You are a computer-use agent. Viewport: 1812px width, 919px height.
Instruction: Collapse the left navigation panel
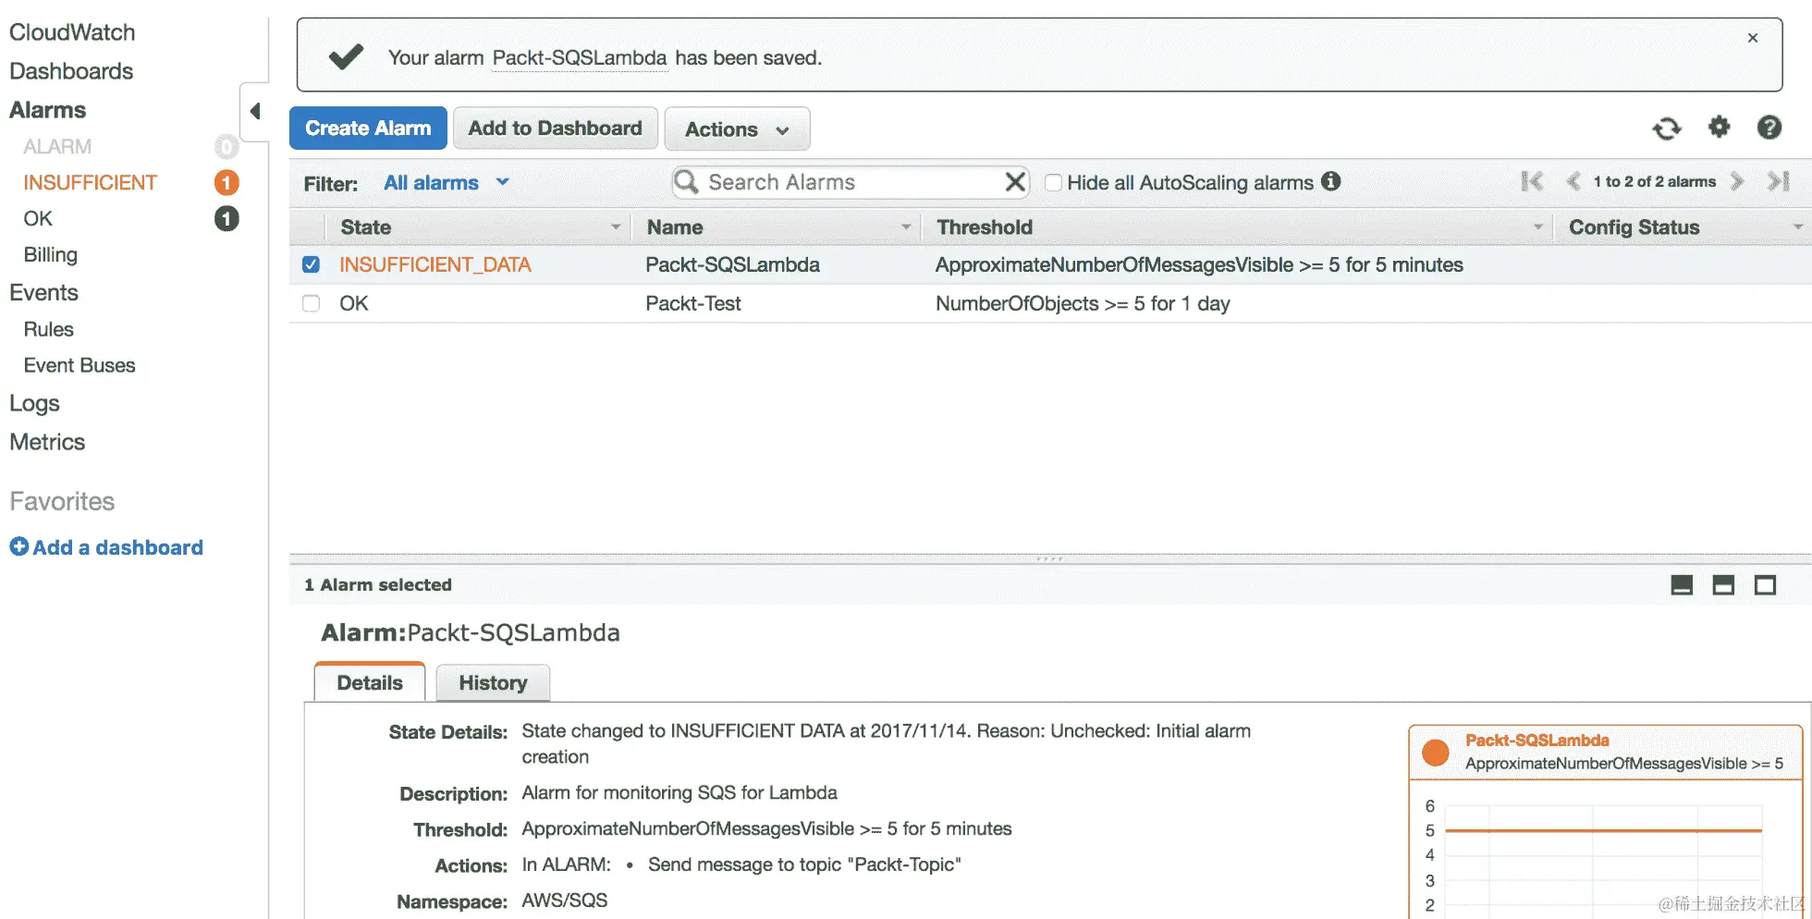point(255,111)
